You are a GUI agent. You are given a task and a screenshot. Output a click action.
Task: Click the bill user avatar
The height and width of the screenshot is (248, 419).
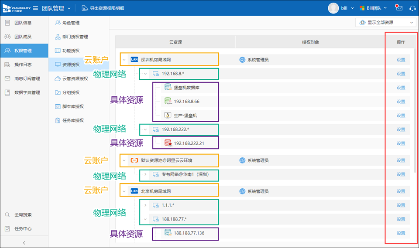pyautogui.click(x=333, y=8)
